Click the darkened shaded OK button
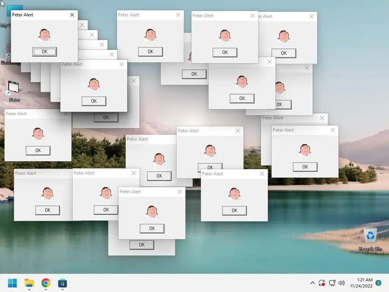Viewport: 389px width, 292px height. (x=106, y=117)
